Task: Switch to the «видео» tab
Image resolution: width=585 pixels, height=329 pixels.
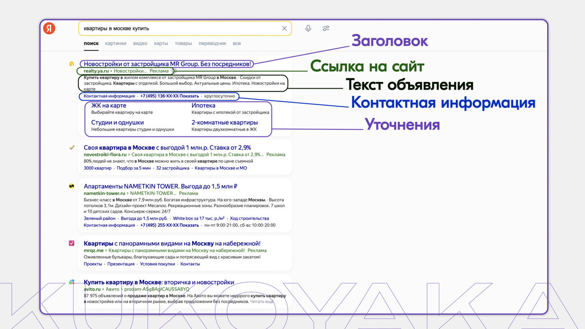Action: pyautogui.click(x=140, y=43)
